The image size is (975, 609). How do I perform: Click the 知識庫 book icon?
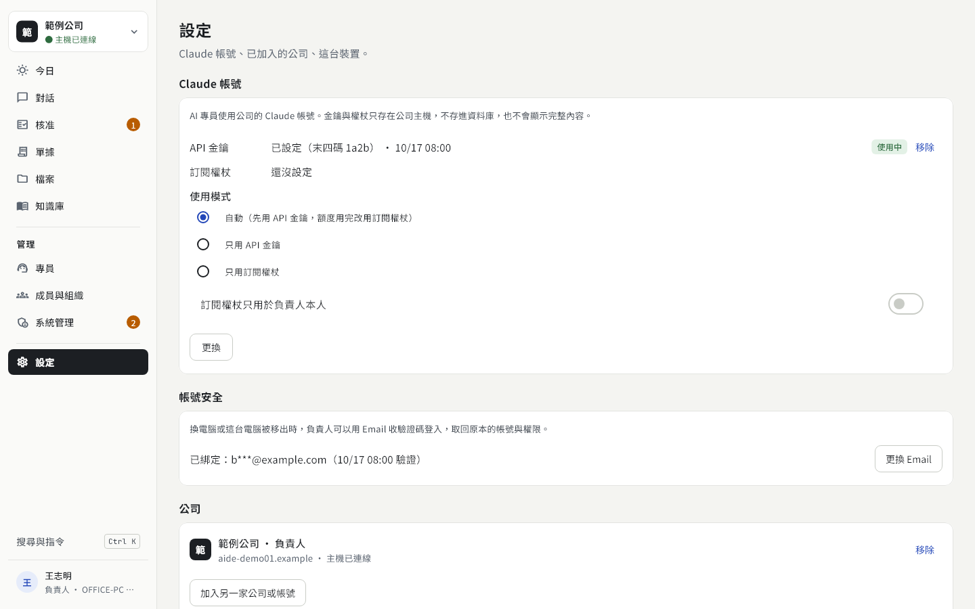coord(22,206)
